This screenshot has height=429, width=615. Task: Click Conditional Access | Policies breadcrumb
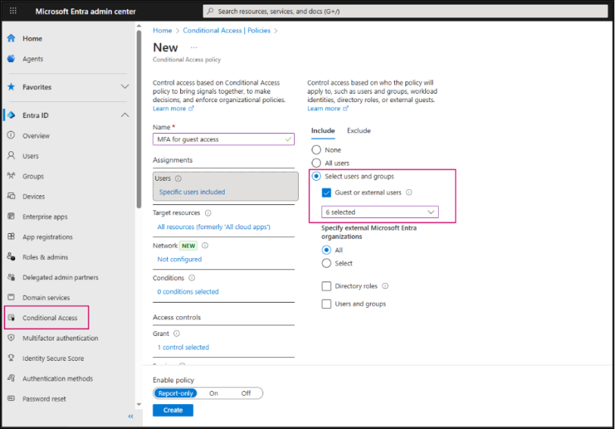pyautogui.click(x=226, y=30)
